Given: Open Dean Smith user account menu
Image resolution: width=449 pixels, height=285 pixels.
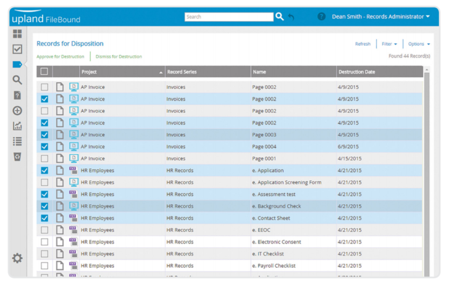Looking at the screenshot, I should click(380, 17).
